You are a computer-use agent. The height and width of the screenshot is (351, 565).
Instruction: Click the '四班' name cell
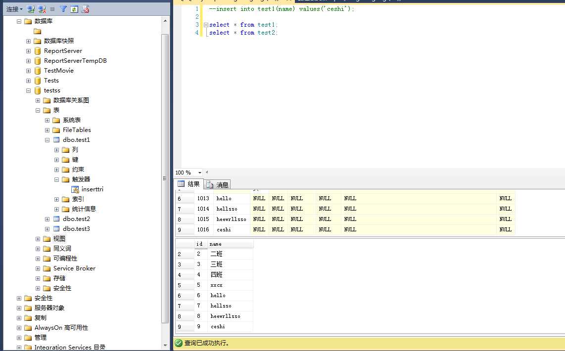click(231, 275)
